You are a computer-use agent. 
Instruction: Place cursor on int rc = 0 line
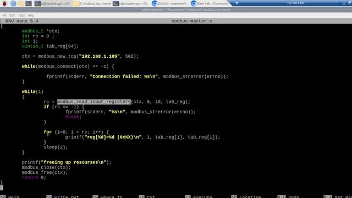coord(38,36)
